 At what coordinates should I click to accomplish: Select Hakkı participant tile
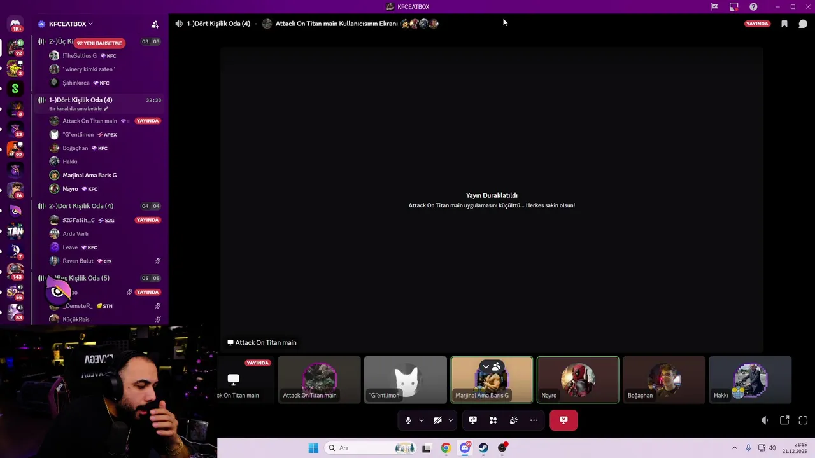(x=750, y=380)
